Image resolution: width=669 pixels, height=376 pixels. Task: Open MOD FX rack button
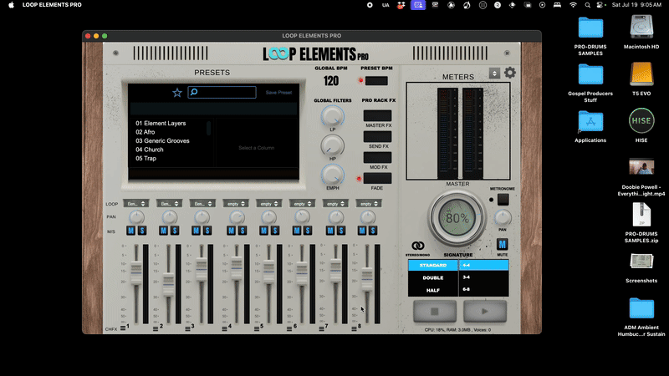click(x=378, y=158)
